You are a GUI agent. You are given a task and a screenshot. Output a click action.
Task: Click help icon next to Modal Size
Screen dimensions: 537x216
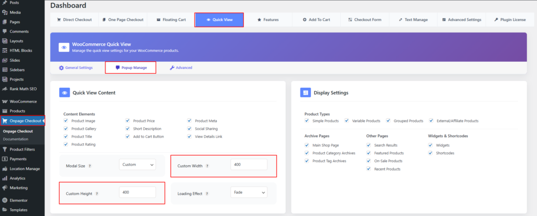90,165
